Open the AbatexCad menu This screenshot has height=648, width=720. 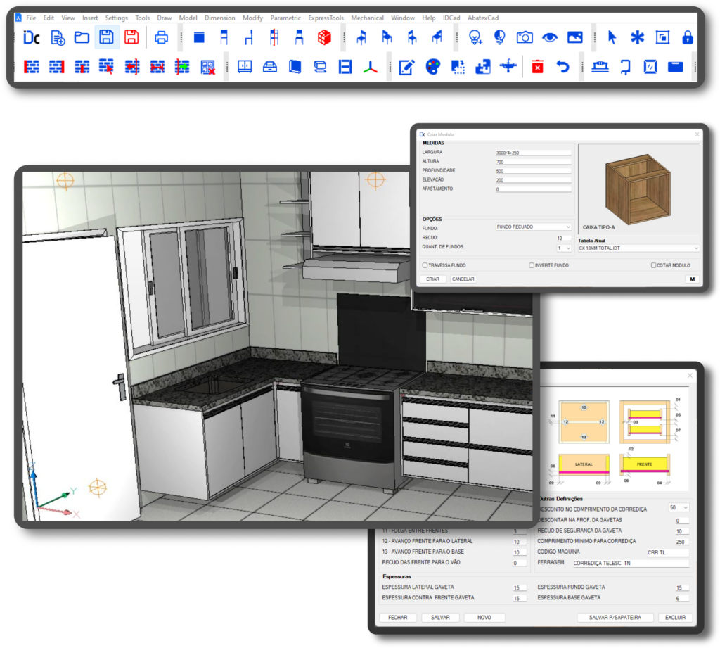[x=482, y=18]
